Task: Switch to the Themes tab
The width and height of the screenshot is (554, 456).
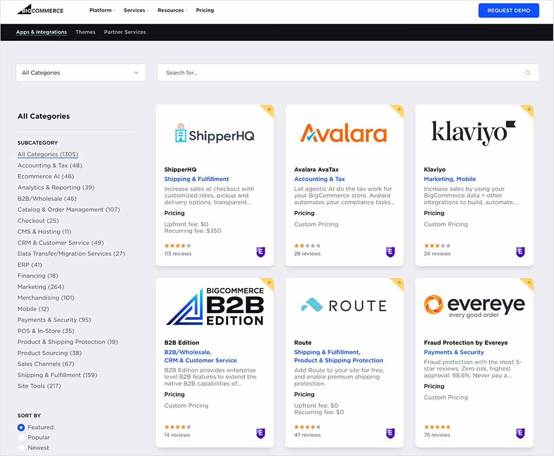Action: pyautogui.click(x=85, y=32)
